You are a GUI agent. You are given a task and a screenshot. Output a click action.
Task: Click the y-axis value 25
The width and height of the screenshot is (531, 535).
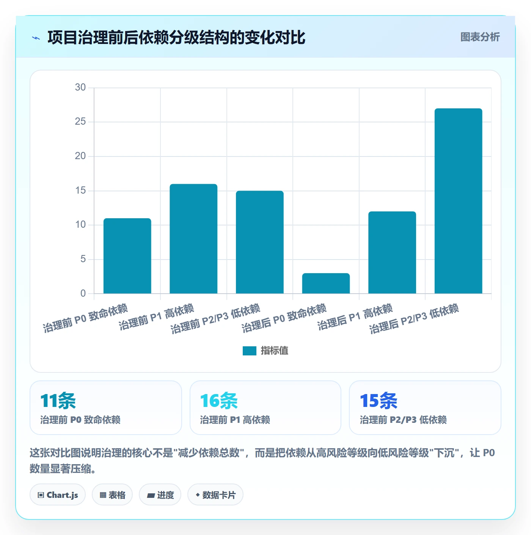80,122
